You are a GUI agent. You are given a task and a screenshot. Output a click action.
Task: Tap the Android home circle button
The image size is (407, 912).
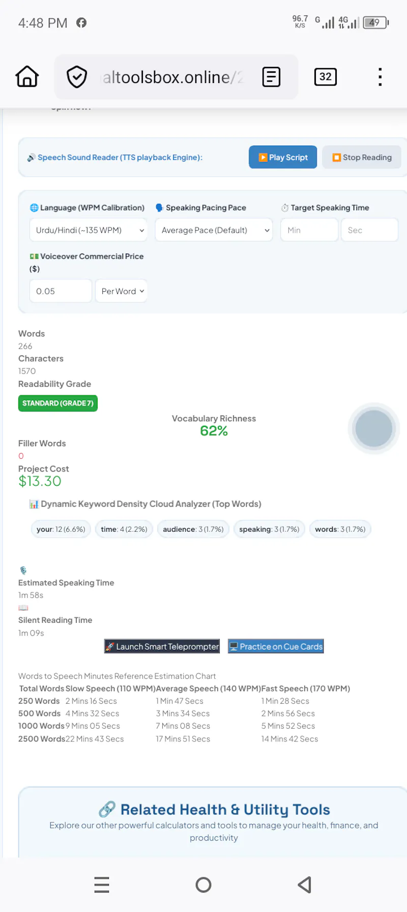[x=203, y=885]
